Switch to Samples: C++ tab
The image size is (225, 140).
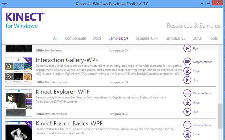(x=147, y=38)
